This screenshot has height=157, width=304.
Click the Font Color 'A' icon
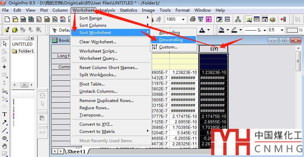pyautogui.click(x=202, y=30)
